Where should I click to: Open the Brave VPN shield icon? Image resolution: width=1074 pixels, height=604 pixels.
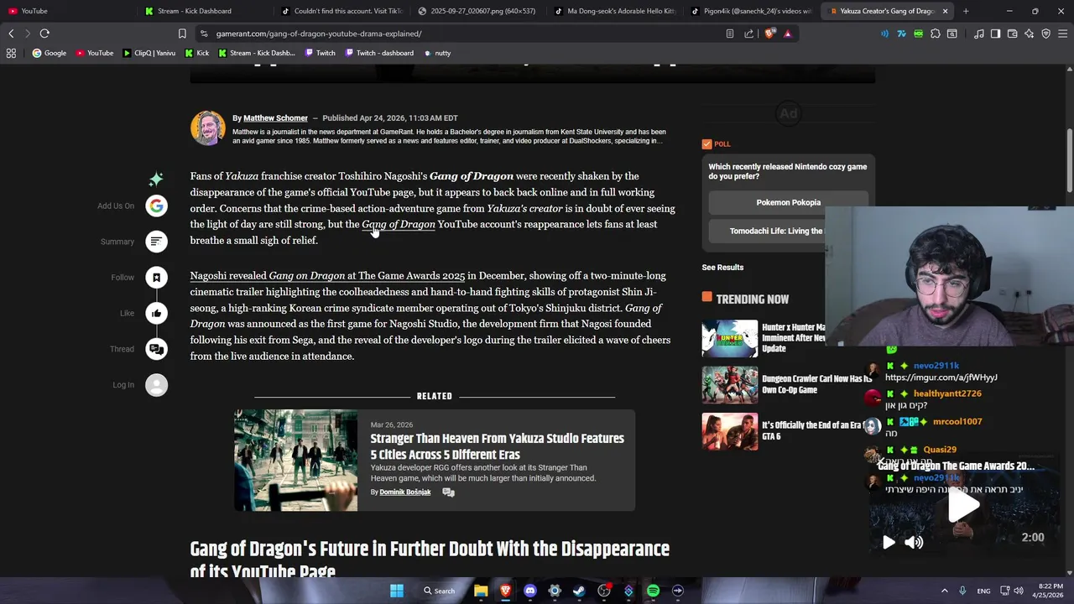(x=1045, y=34)
